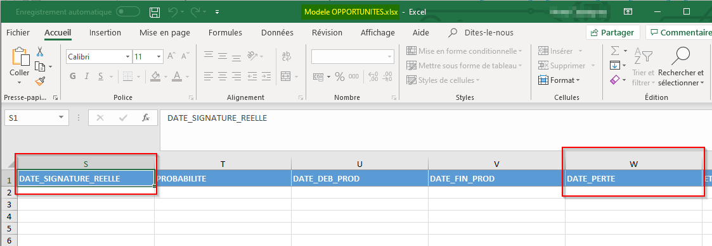Click the percent style icon
Viewport: 712px width, 246px height.
[340, 77]
